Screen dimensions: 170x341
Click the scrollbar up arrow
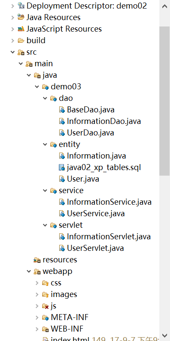(164, 6)
